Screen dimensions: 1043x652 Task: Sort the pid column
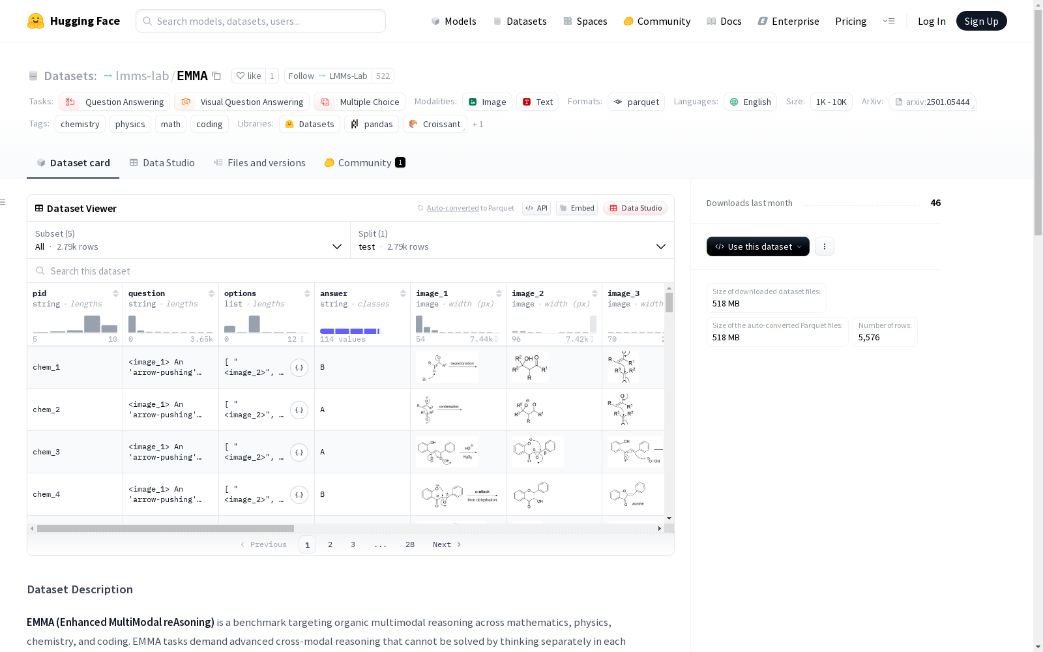tap(115, 293)
